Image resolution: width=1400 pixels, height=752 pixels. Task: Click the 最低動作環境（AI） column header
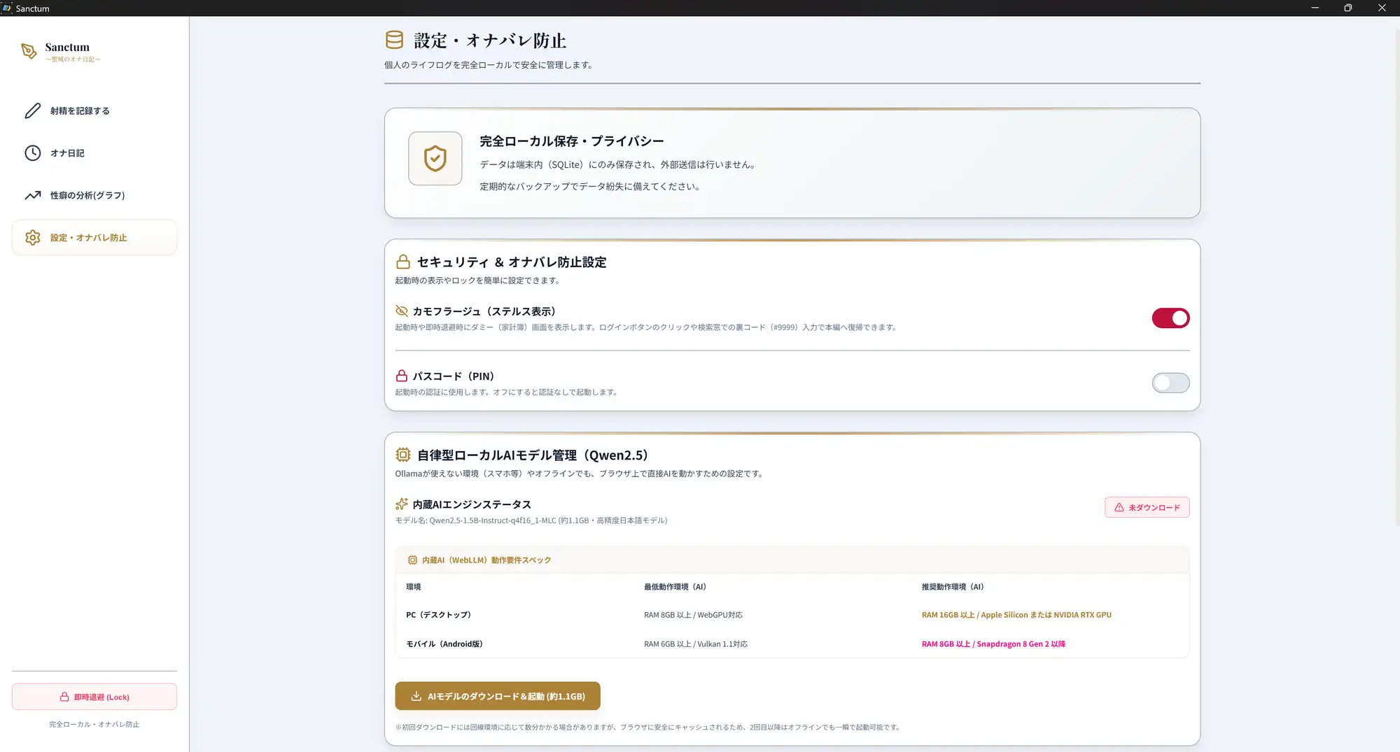pos(675,587)
